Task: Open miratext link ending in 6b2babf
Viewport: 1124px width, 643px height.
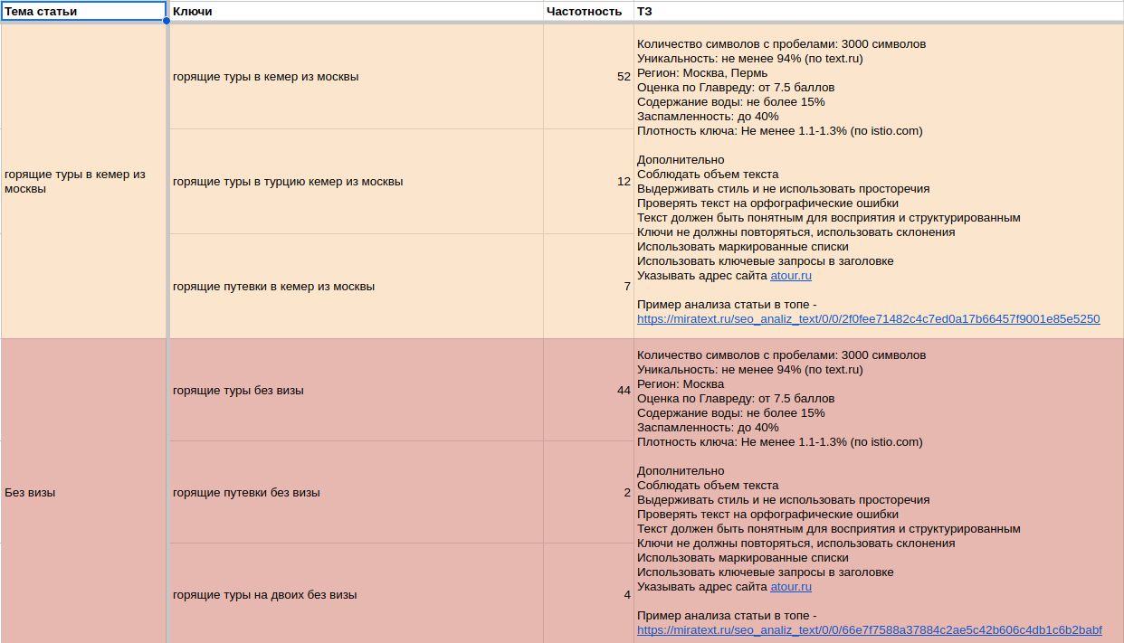Action: [x=869, y=630]
